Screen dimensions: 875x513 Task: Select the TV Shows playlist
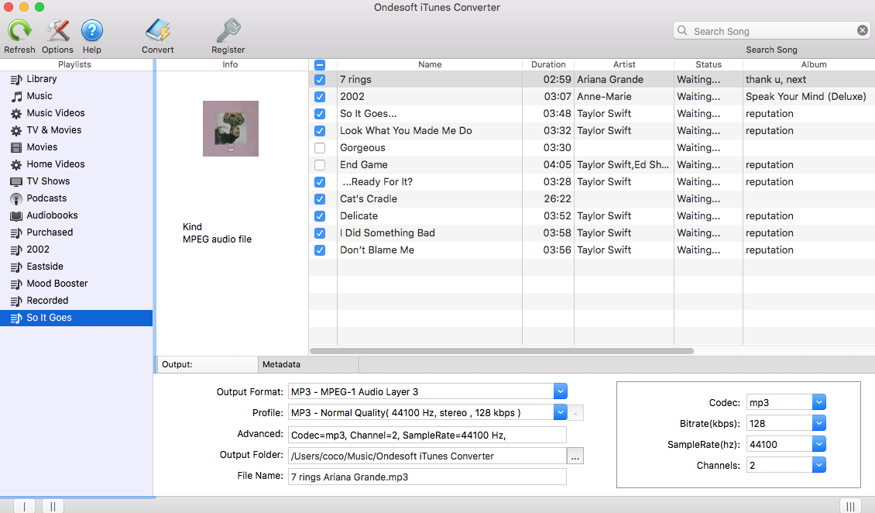15,181
